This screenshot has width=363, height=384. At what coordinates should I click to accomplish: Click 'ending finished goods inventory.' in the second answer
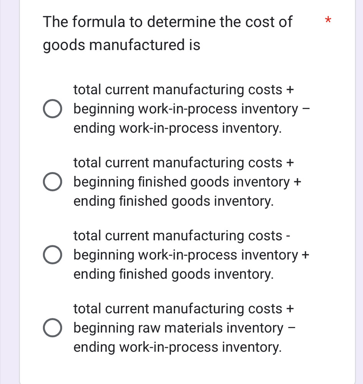174,201
